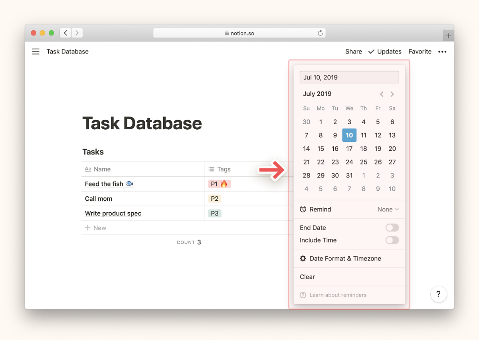
Task: Select July 31 in the calendar
Action: coord(349,176)
